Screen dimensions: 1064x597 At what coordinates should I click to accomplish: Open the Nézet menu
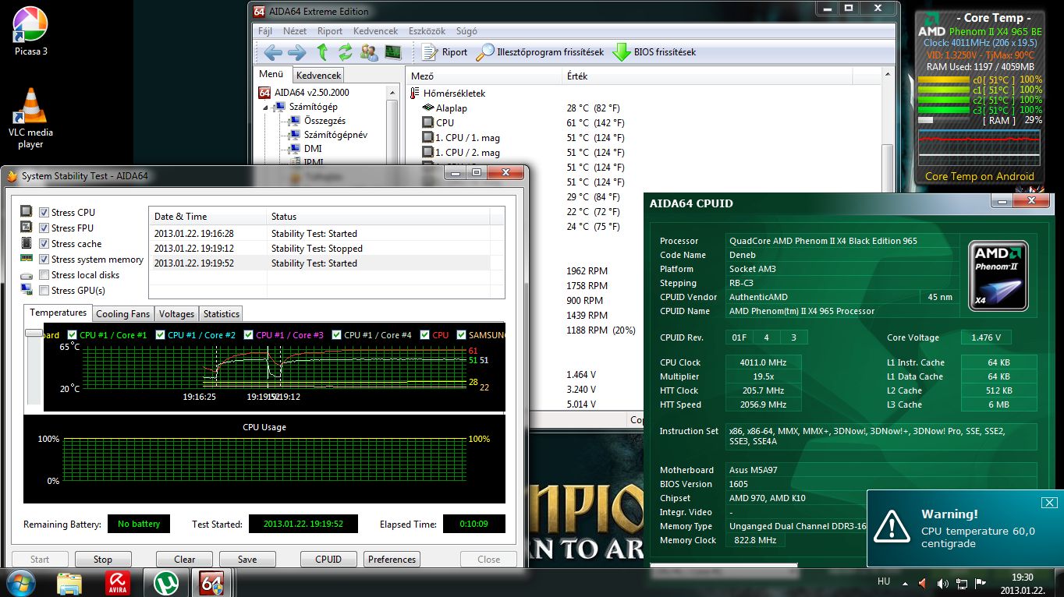[x=295, y=31]
